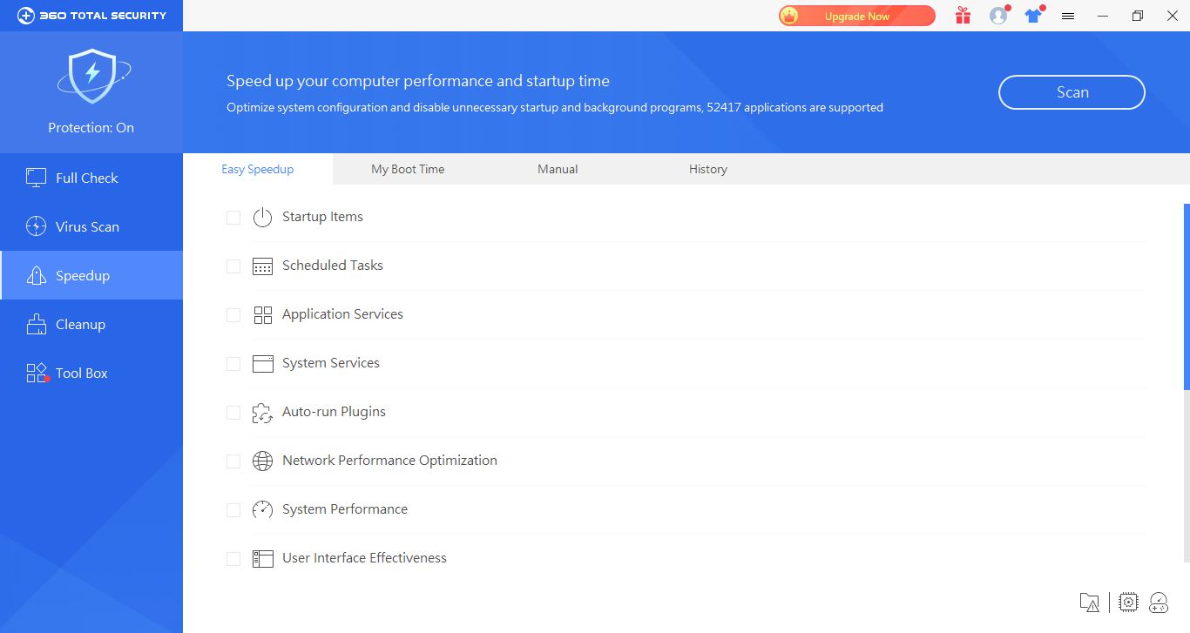
Task: Click the processor chip gear icon
Action: click(x=1128, y=602)
